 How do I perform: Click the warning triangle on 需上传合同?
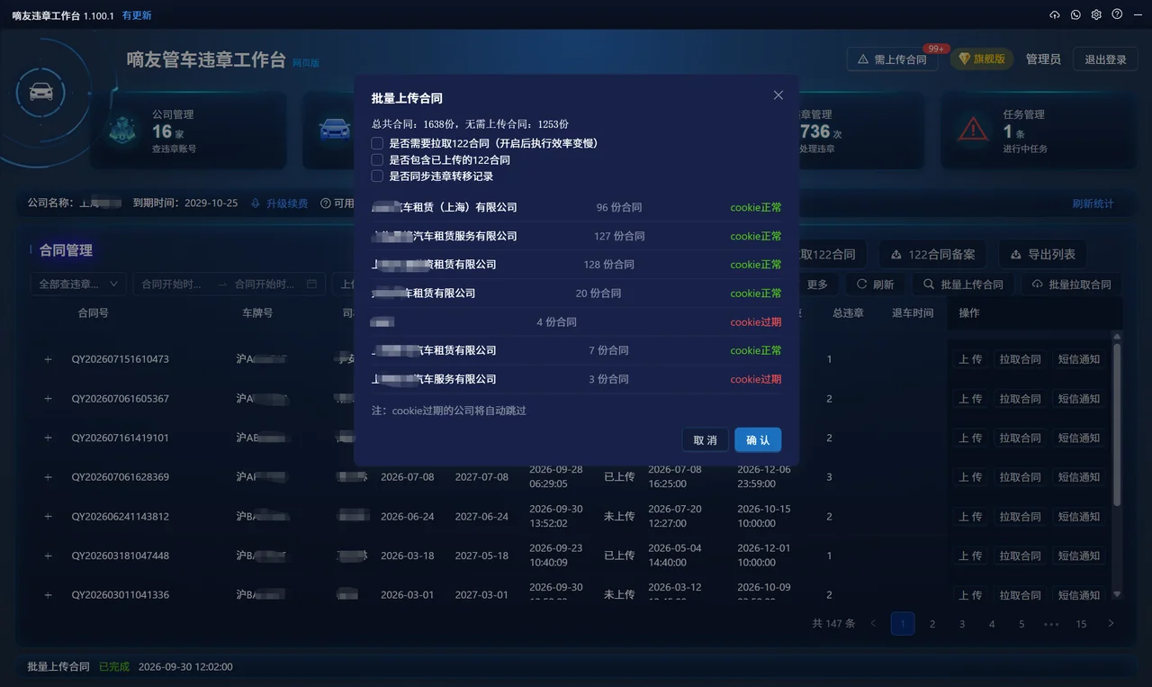[x=863, y=59]
